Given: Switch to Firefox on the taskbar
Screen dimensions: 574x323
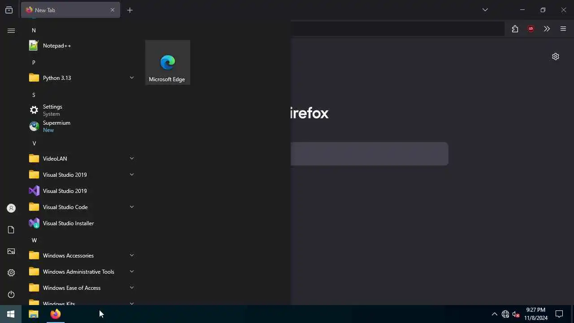Looking at the screenshot, I should click(56, 314).
